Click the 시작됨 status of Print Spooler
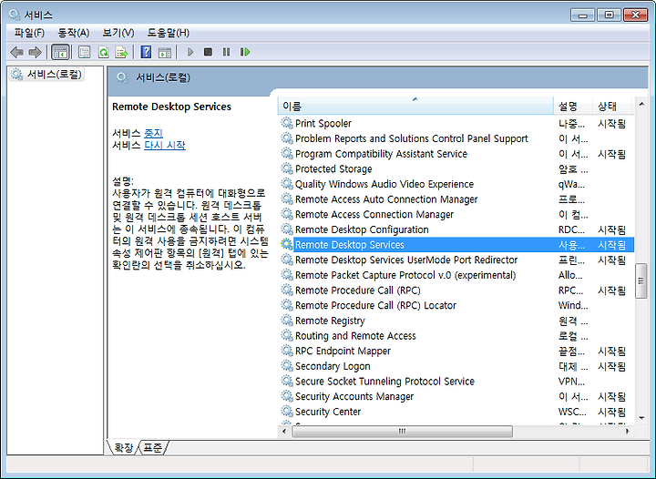The image size is (656, 479). coord(611,123)
